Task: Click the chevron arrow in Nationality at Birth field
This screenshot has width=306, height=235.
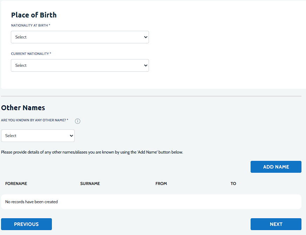Action: [x=146, y=37]
